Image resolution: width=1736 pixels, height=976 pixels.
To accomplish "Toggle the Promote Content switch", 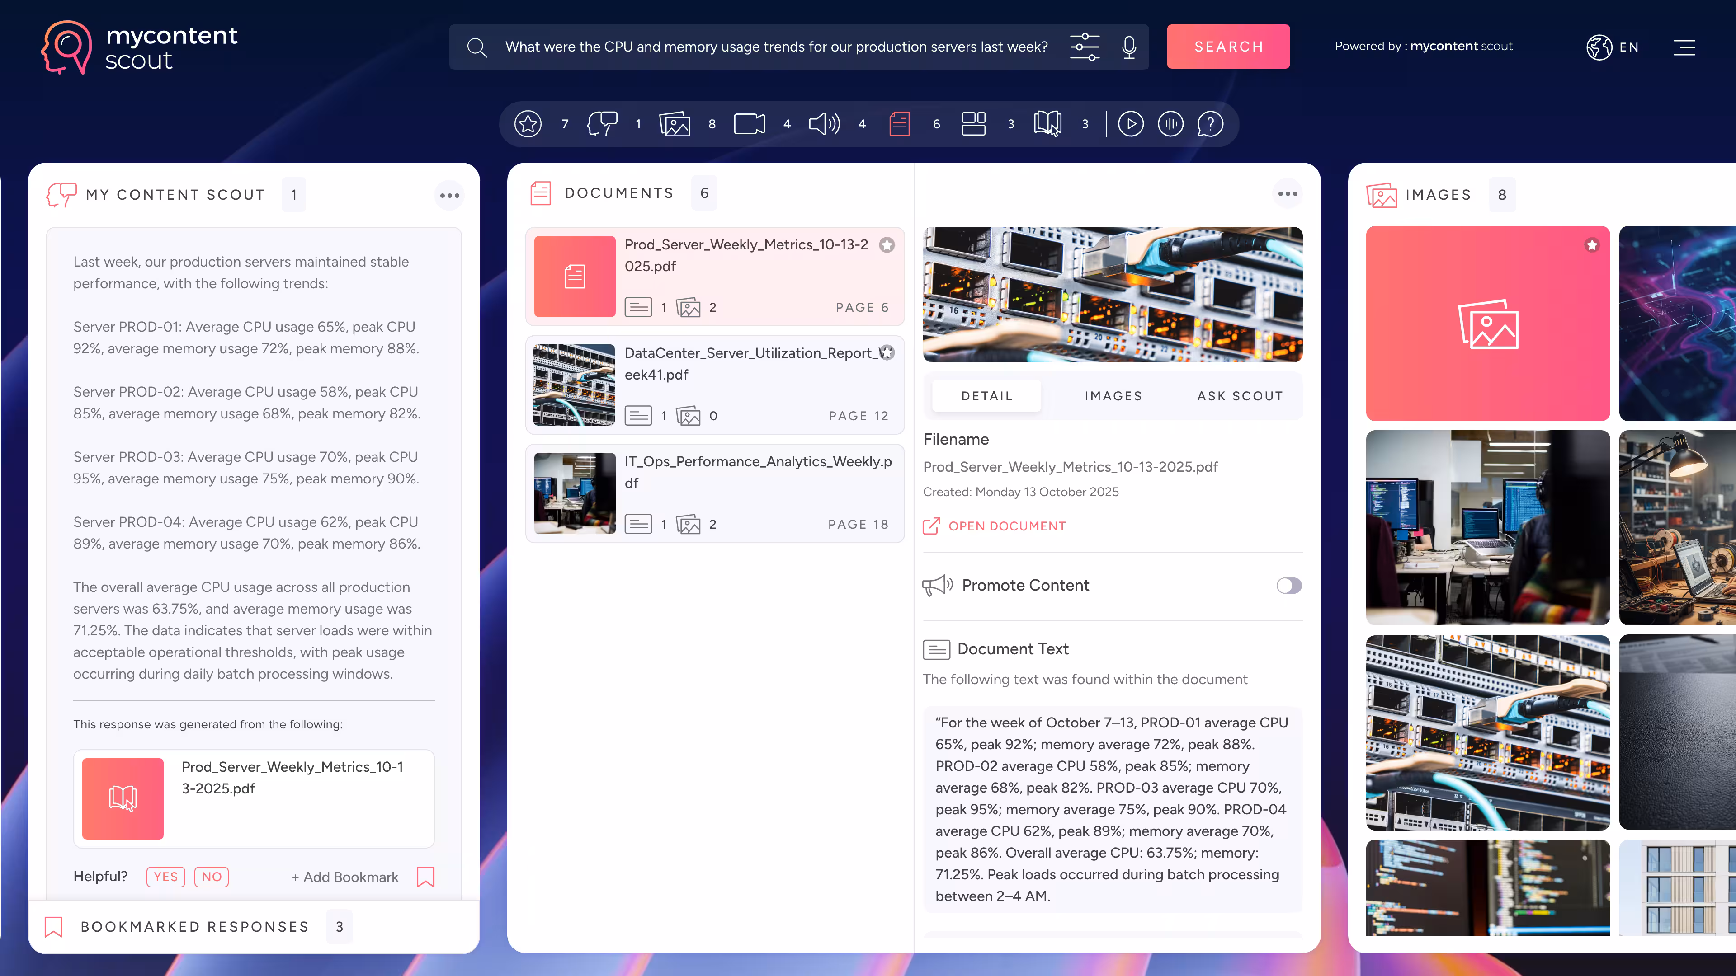I will (1288, 585).
